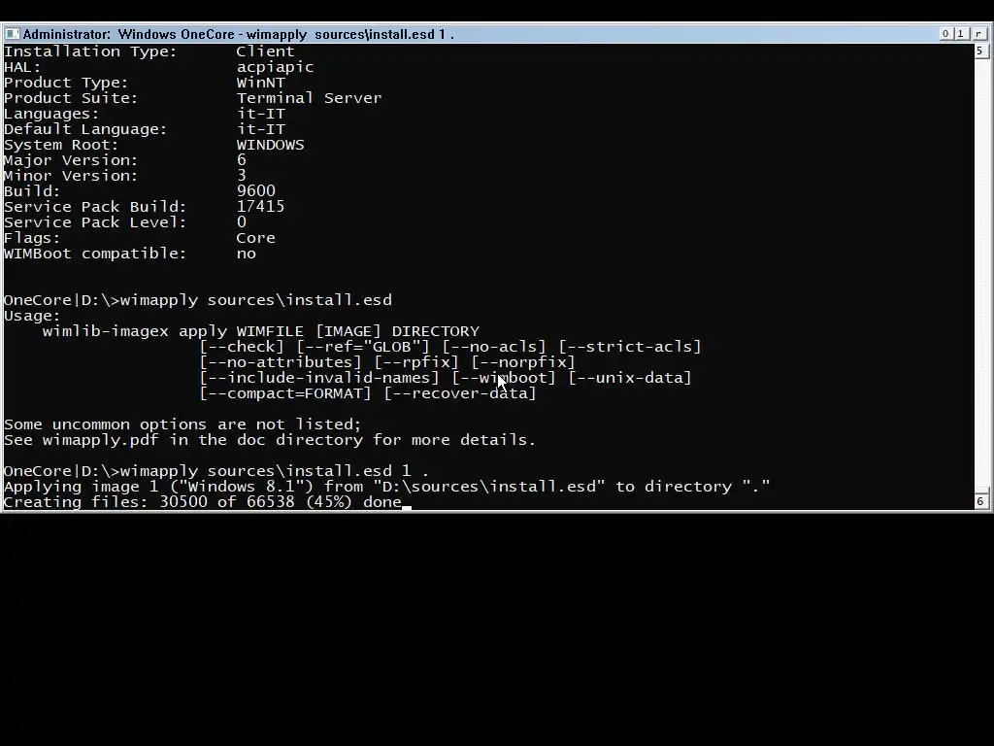The image size is (994, 746).
Task: Click the 'Client' installation type value
Action: pos(265,51)
